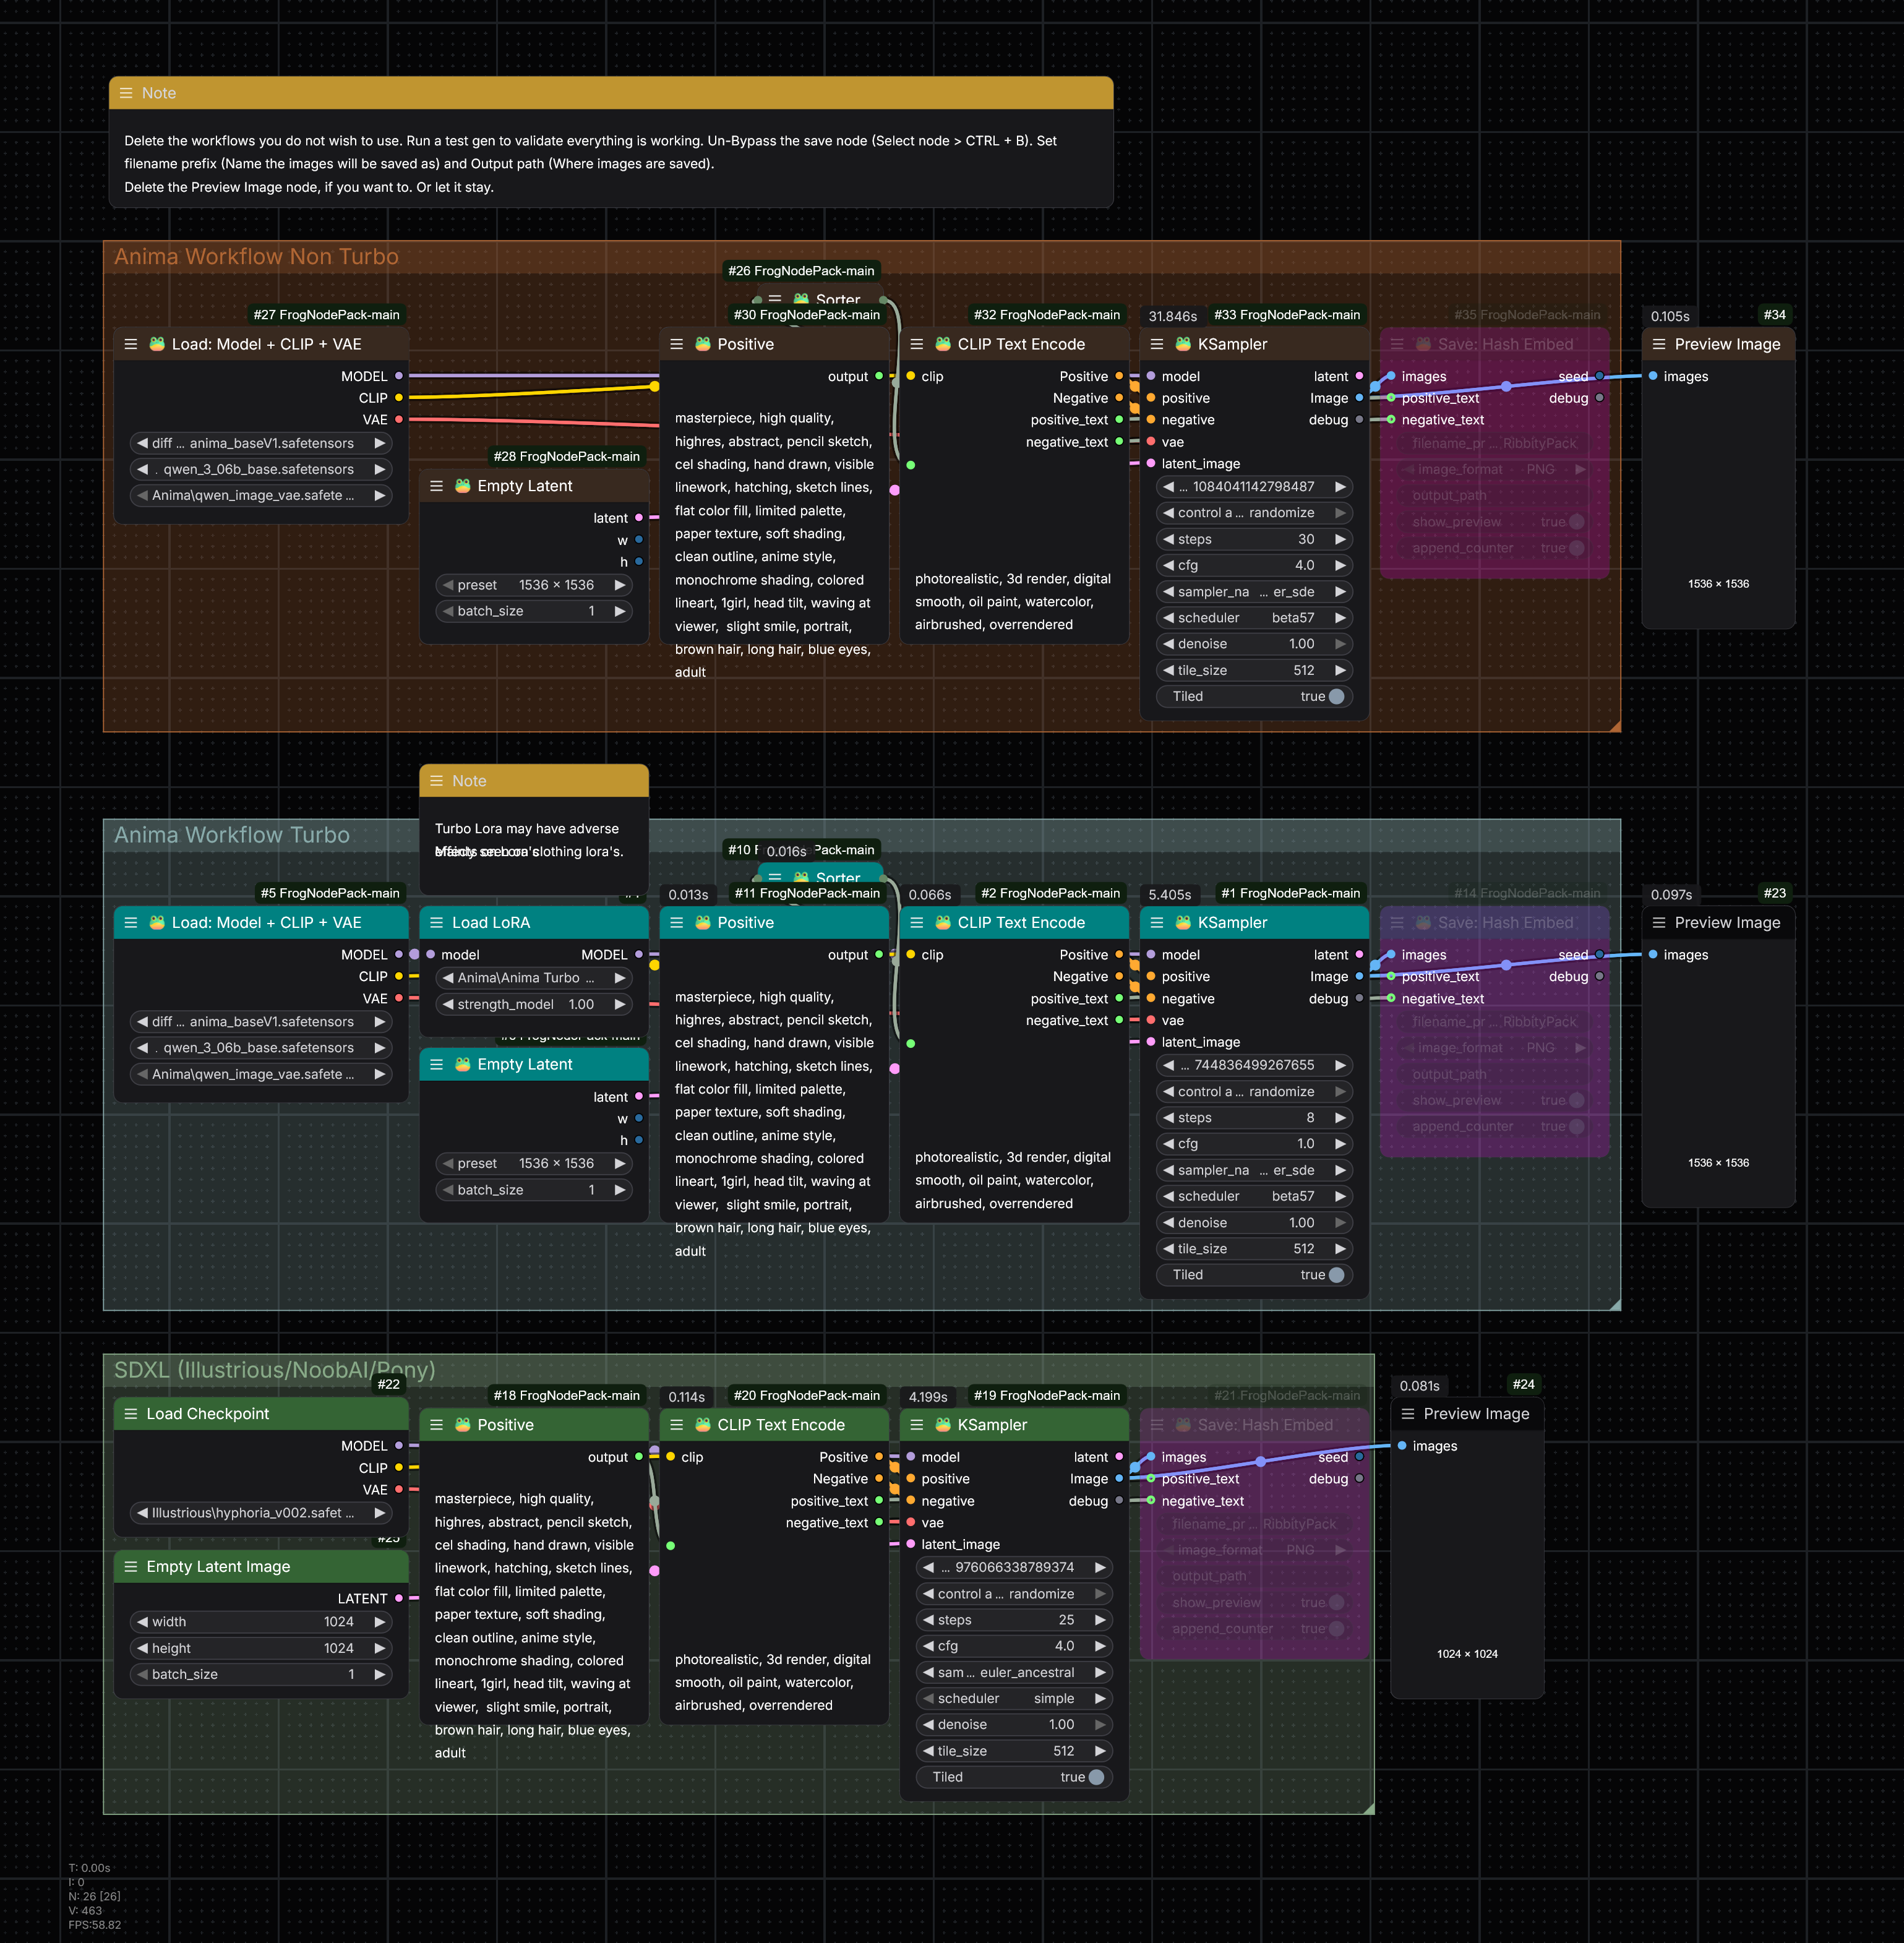Increase strength_model arrow in Load LoRA
This screenshot has width=1904, height=1943.
(x=620, y=1004)
